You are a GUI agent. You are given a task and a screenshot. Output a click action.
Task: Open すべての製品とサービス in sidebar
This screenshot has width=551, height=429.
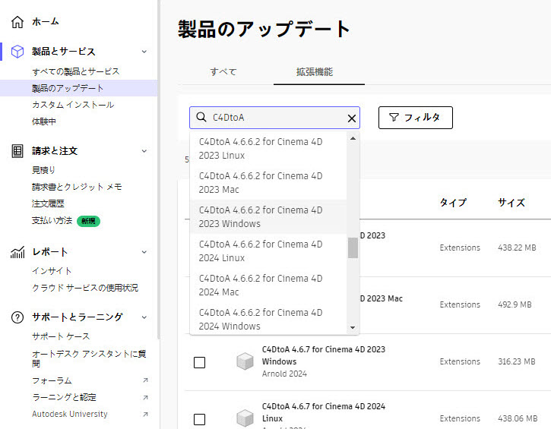coord(76,71)
